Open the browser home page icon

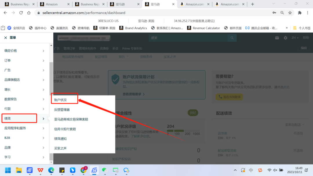point(29,13)
